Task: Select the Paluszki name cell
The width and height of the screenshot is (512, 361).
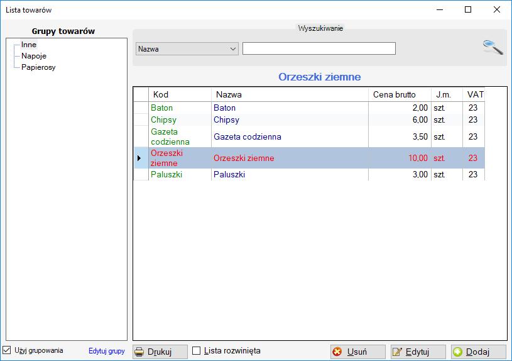Action: click(290, 174)
